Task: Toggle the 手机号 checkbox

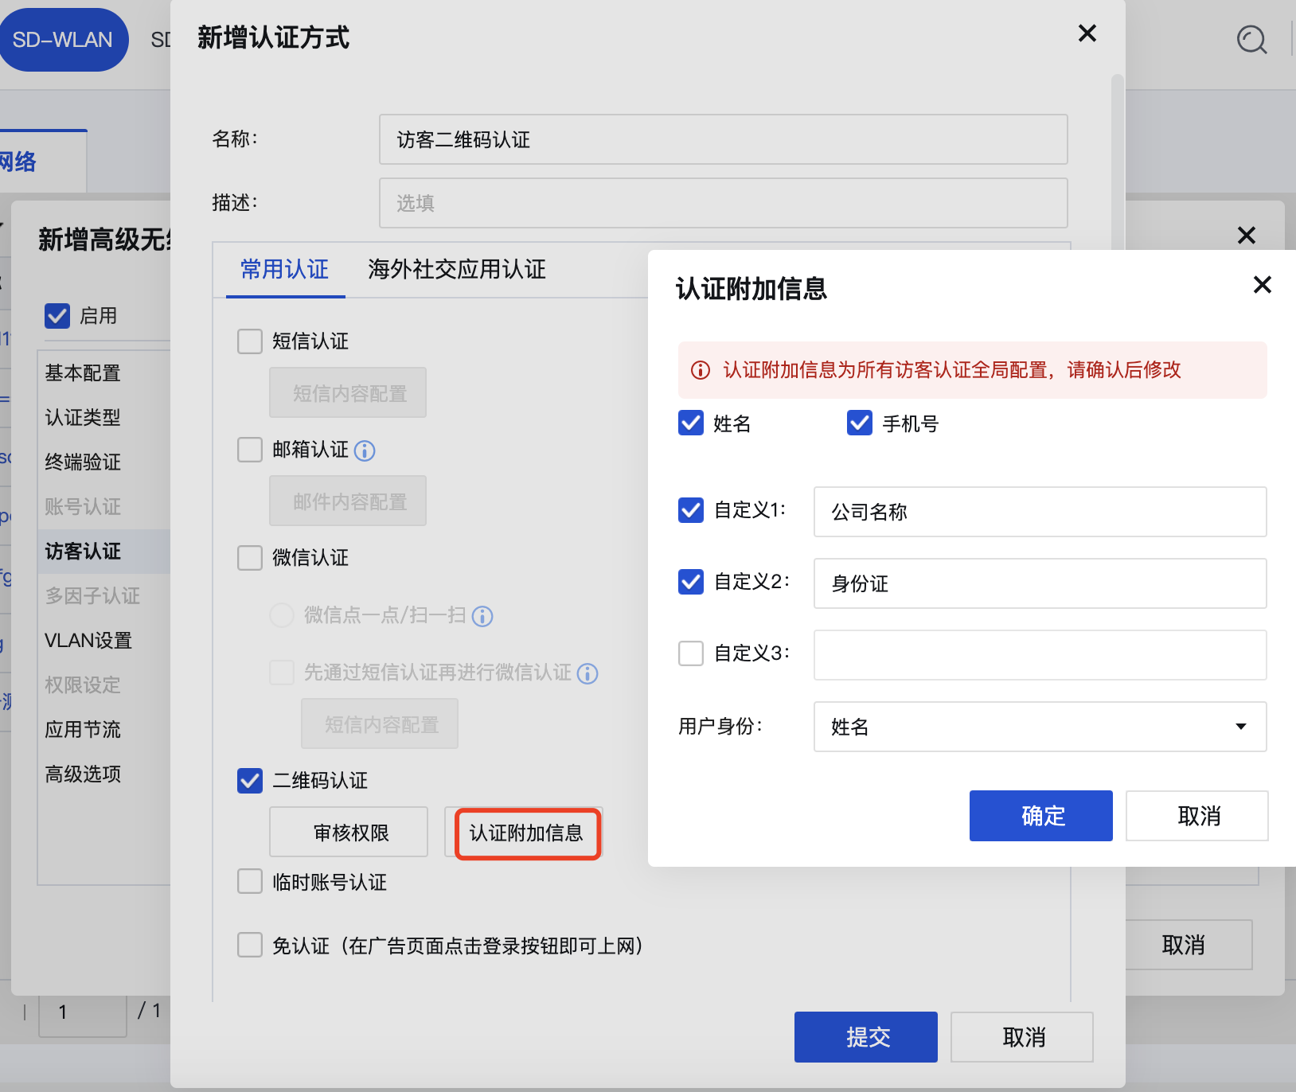Action: [x=860, y=423]
